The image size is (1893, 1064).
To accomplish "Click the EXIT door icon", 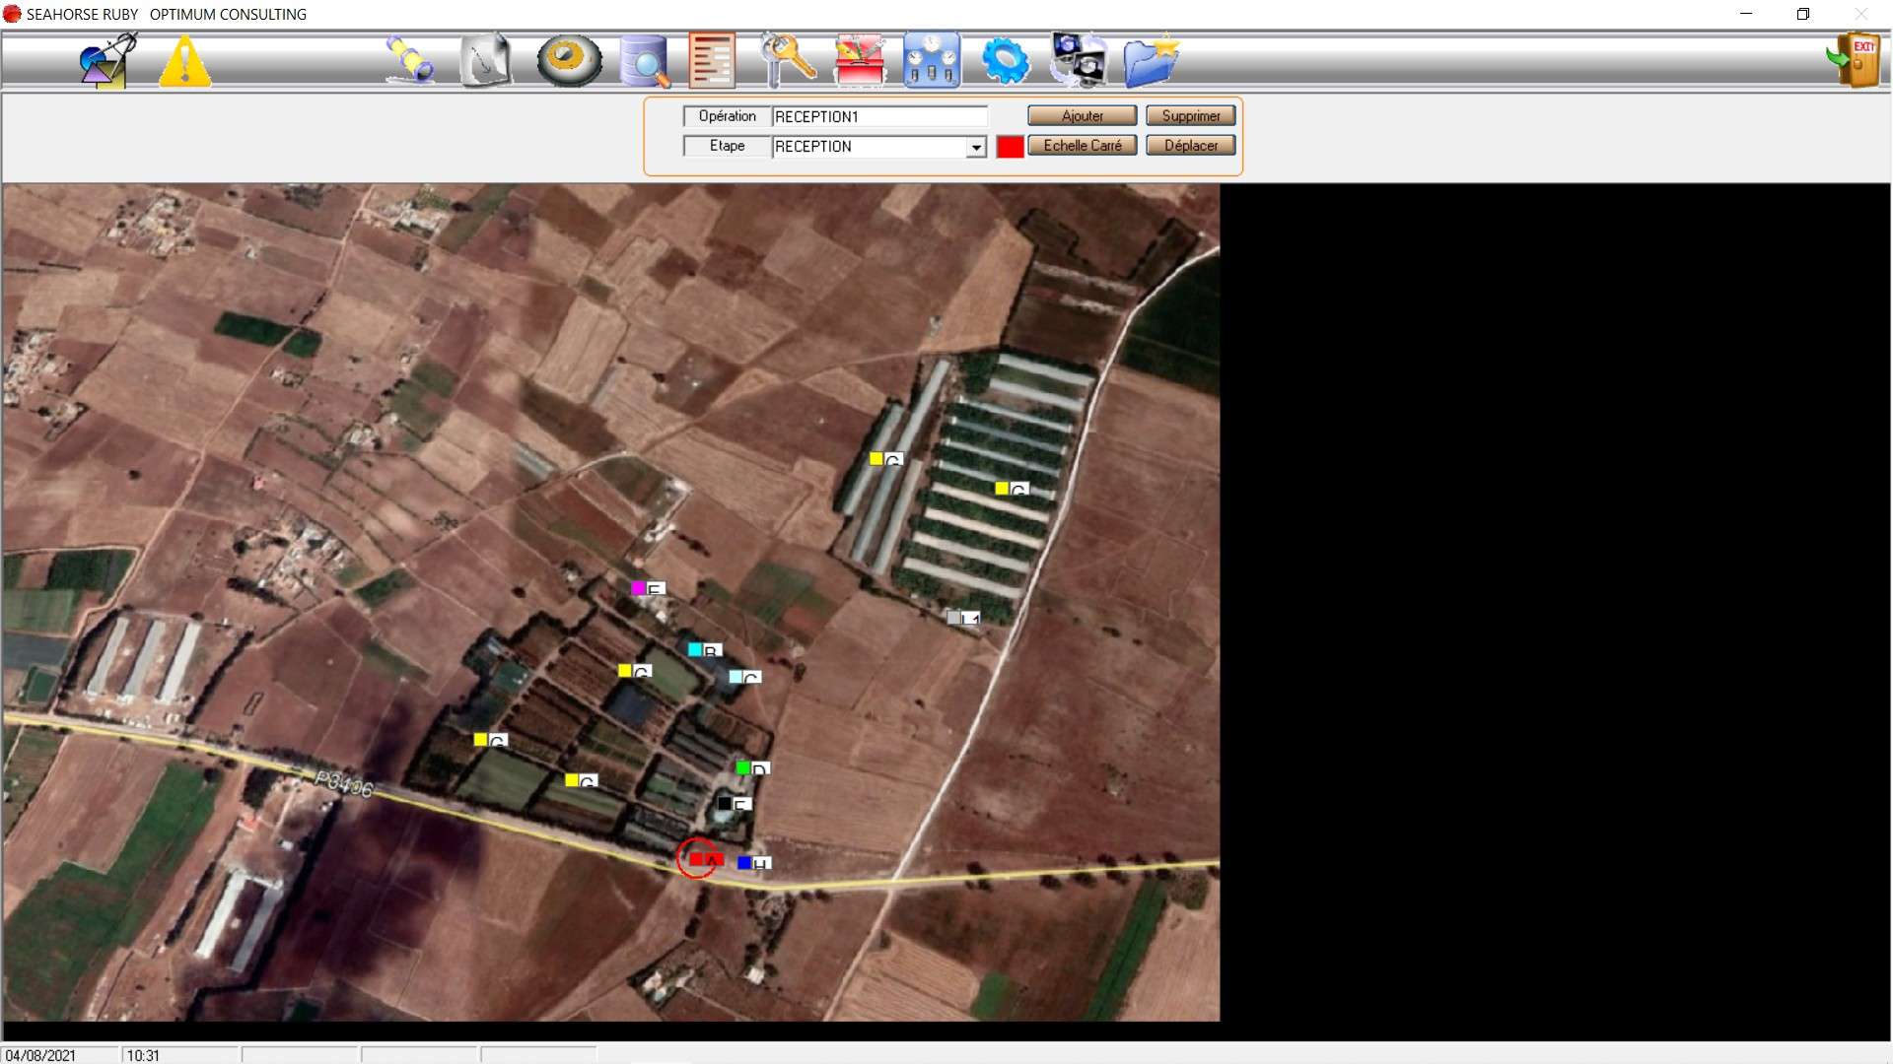I will point(1856,61).
